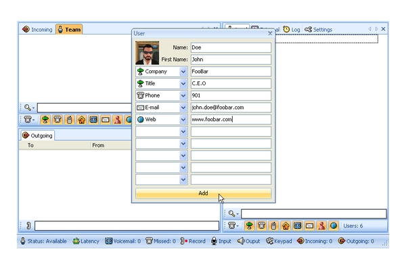The width and height of the screenshot is (406, 270).
Task: Open the Keypad from the status bar
Action: pyautogui.click(x=279, y=242)
